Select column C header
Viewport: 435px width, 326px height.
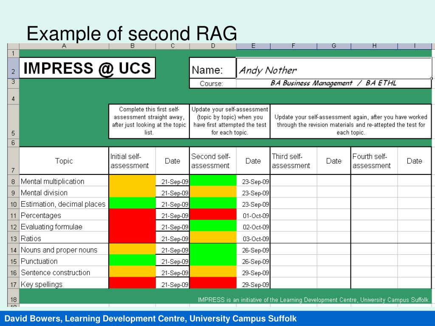coord(172,46)
